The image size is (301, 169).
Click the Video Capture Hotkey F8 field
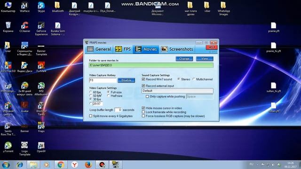(103, 80)
